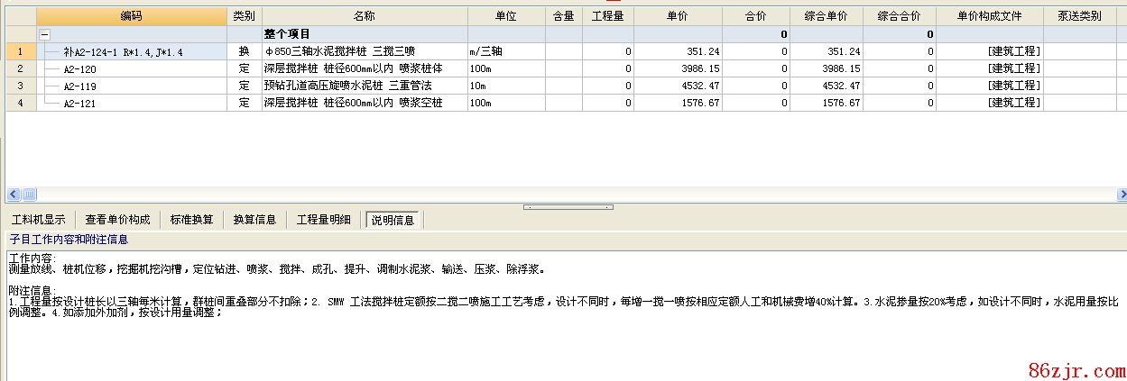Collapse the 整个项目 tree node
The height and width of the screenshot is (381, 1127).
pos(44,34)
